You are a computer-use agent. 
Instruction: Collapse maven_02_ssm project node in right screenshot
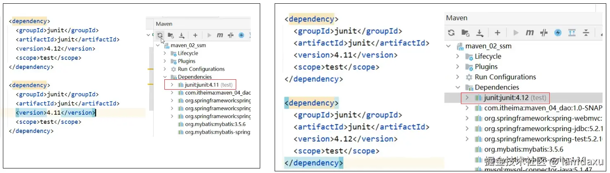click(x=449, y=46)
